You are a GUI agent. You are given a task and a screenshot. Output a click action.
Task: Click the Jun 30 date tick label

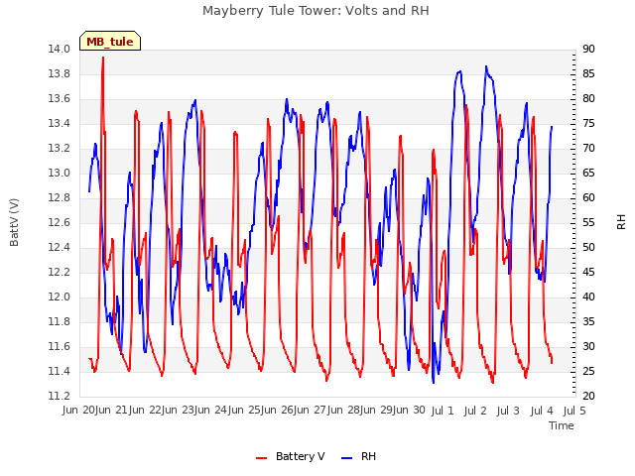(x=409, y=411)
